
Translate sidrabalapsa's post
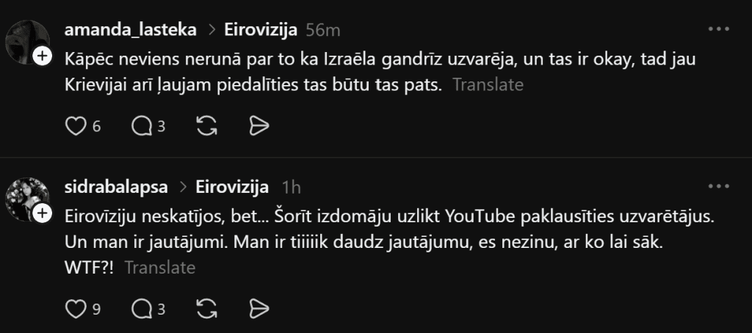pyautogui.click(x=159, y=268)
